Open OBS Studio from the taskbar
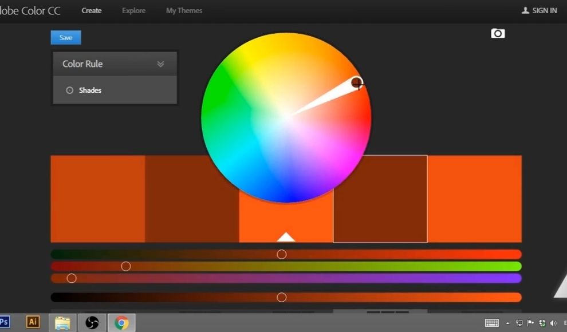The height and width of the screenshot is (332, 567). click(92, 323)
